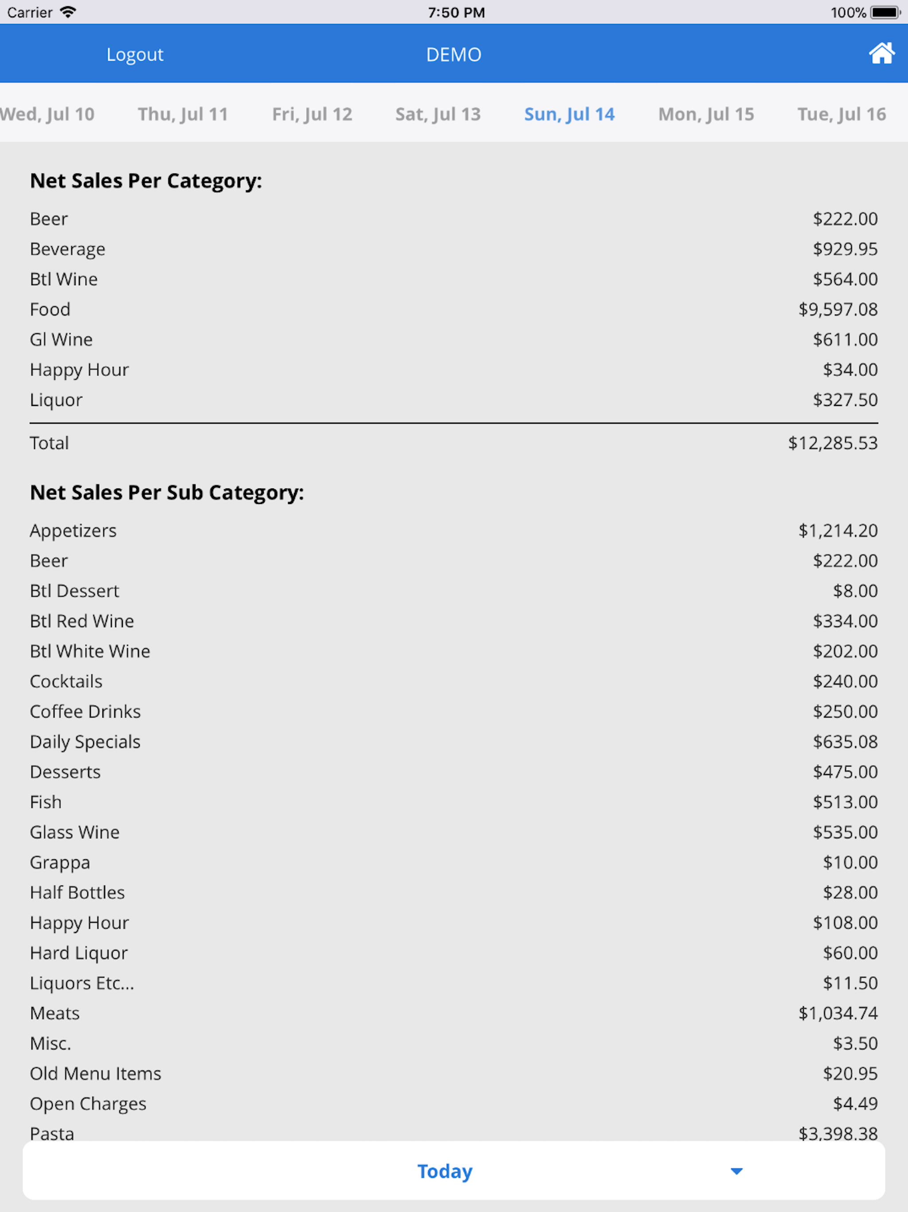The image size is (908, 1212).
Task: Switch to Wed, Jul 10 tab
Action: pyautogui.click(x=47, y=114)
